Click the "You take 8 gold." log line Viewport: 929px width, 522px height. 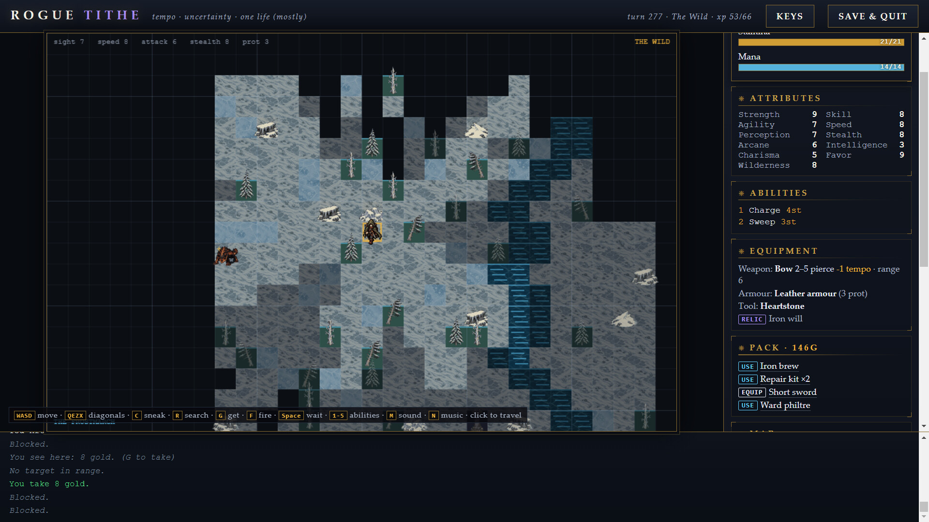(x=49, y=484)
